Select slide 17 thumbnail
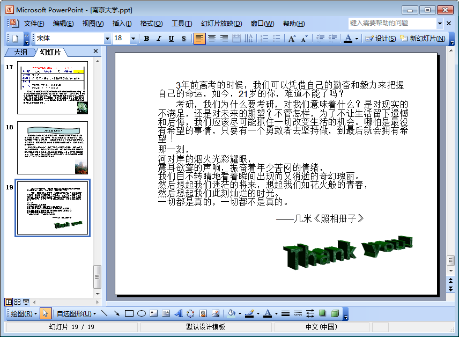Screen dimensions: 459x337 (x=53, y=87)
